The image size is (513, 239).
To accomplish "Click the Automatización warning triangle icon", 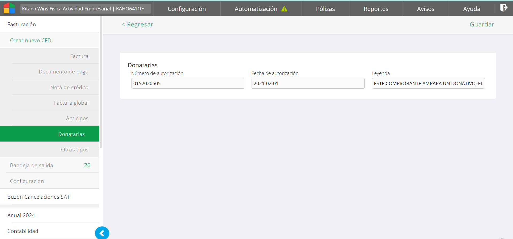I will pyautogui.click(x=284, y=9).
